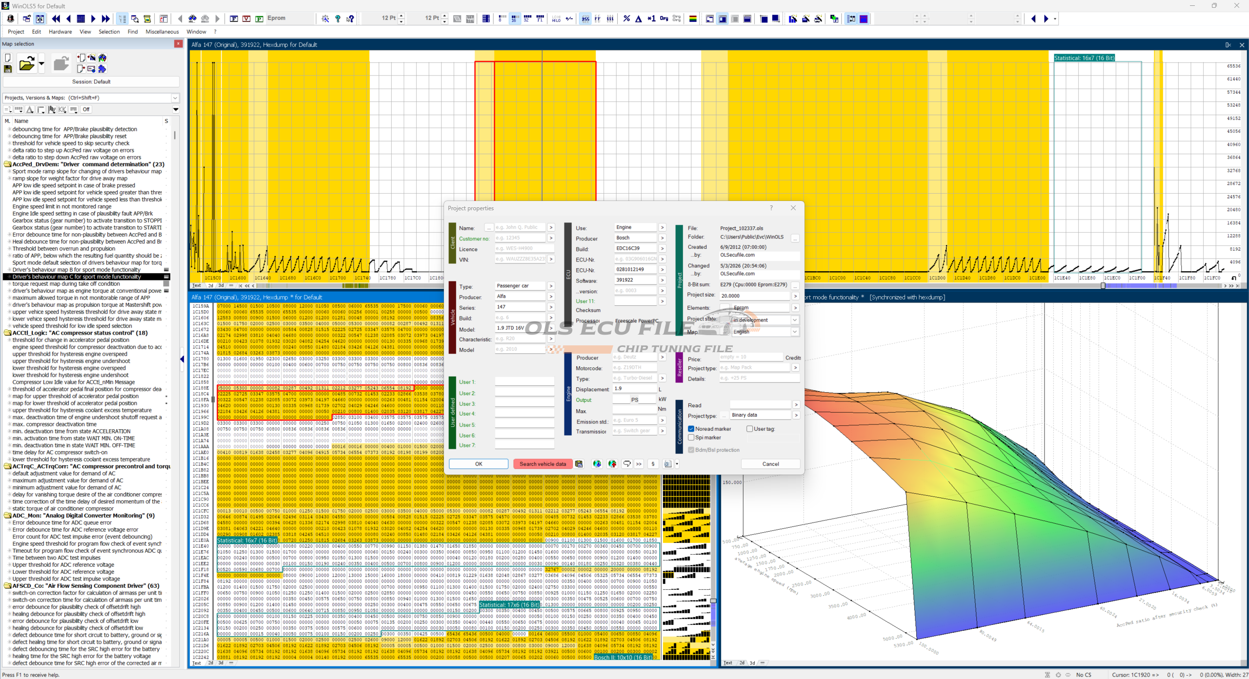Open the Project menu
Viewport: 1249px width, 679px height.
pos(16,32)
